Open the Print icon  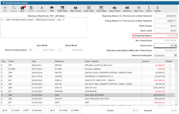52,8
